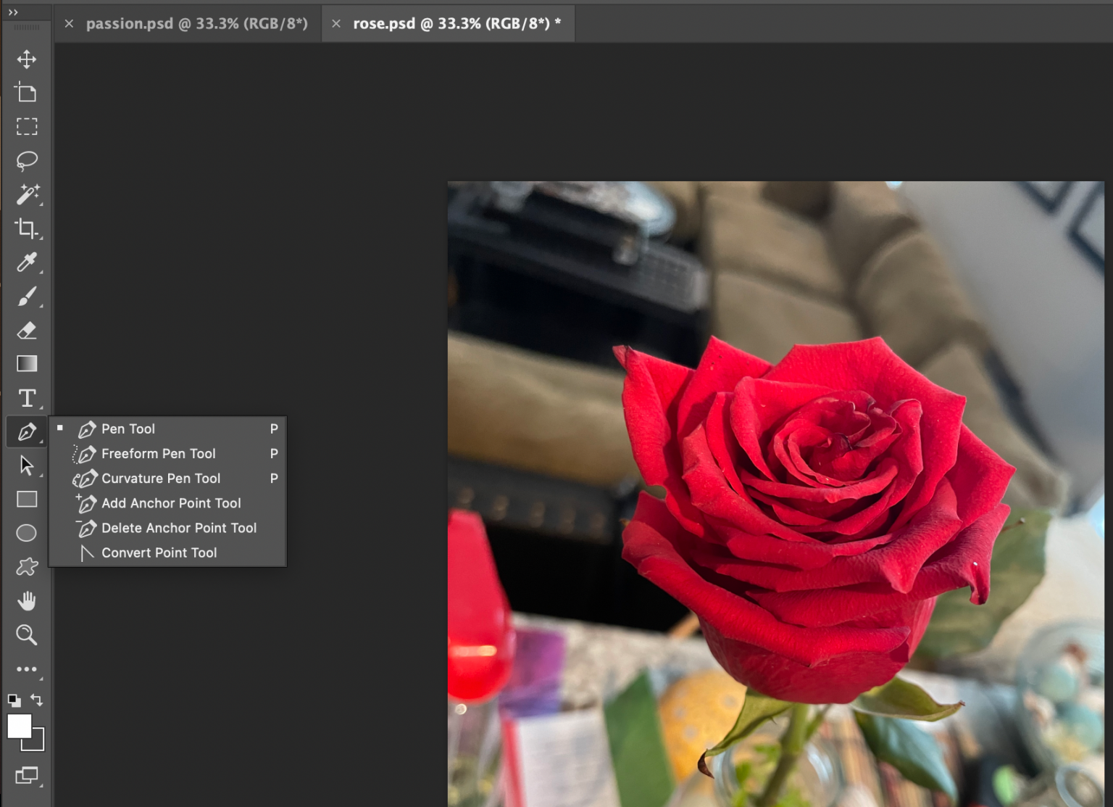Pick Add Anchor Point Tool
This screenshot has width=1113, height=807.
tap(170, 503)
